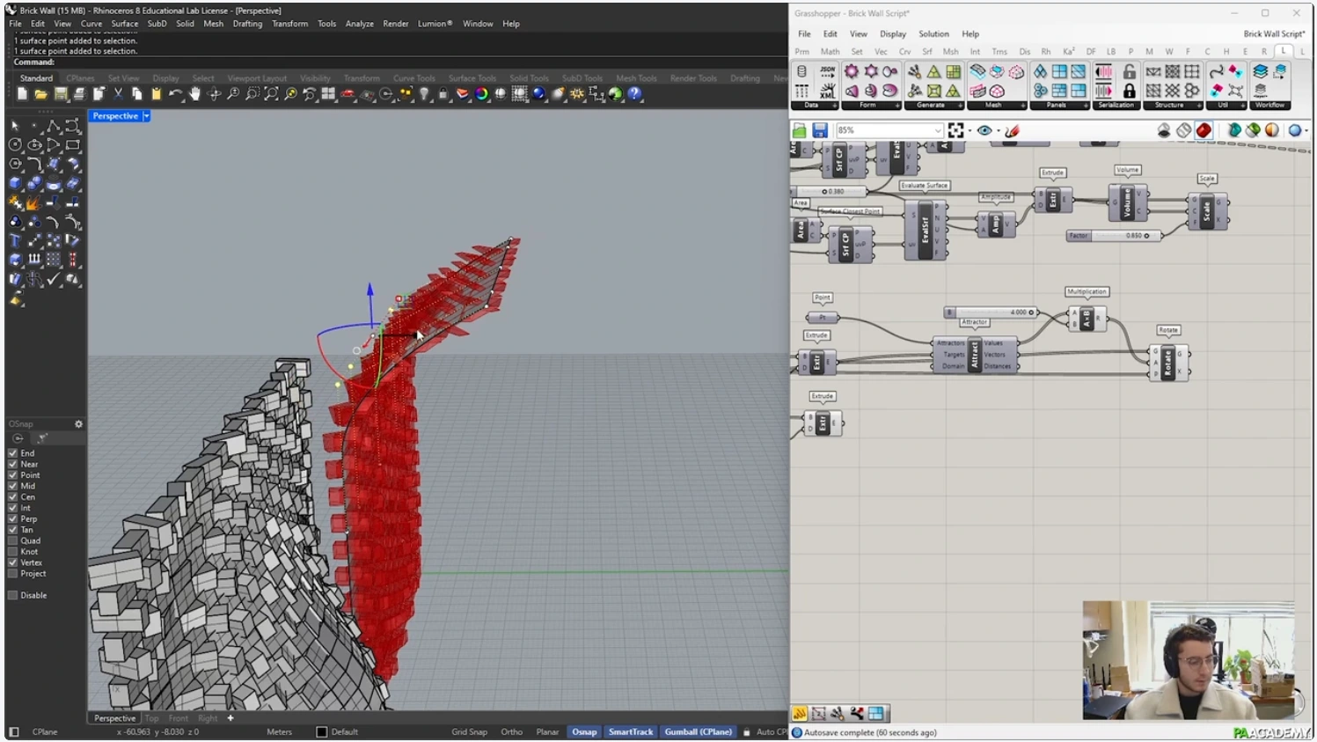This screenshot has width=1317, height=742.
Task: Click the 4.000 number slider in Grasshopper
Action: coord(991,312)
